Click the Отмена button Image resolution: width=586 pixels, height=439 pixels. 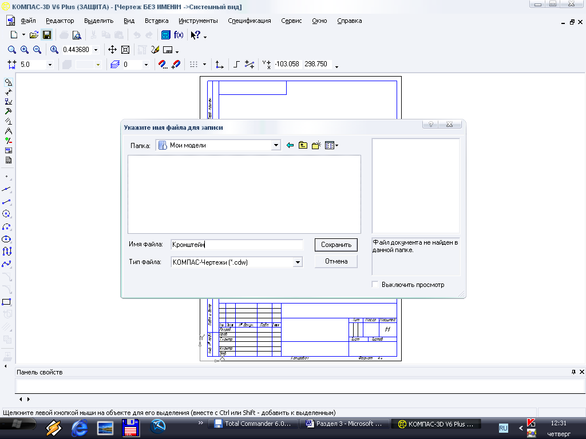tap(336, 261)
